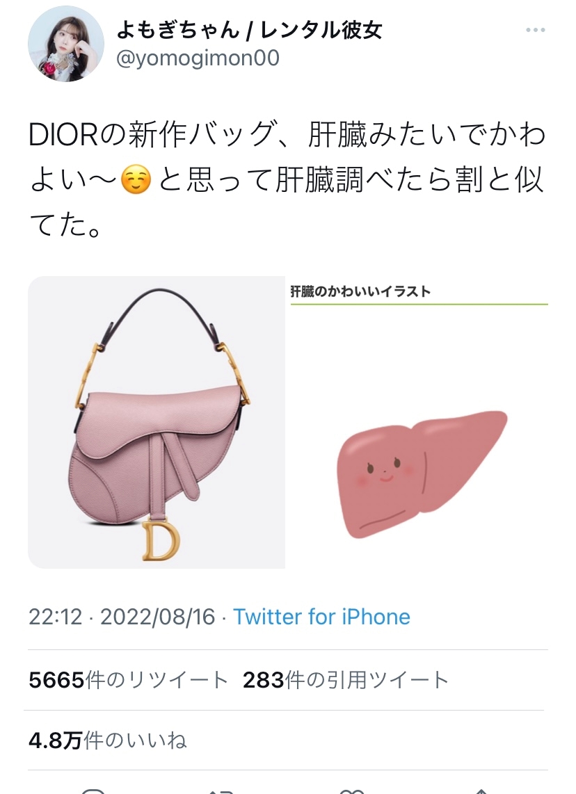Click the gold D charm on the bag
The width and height of the screenshot is (576, 794).
(159, 541)
